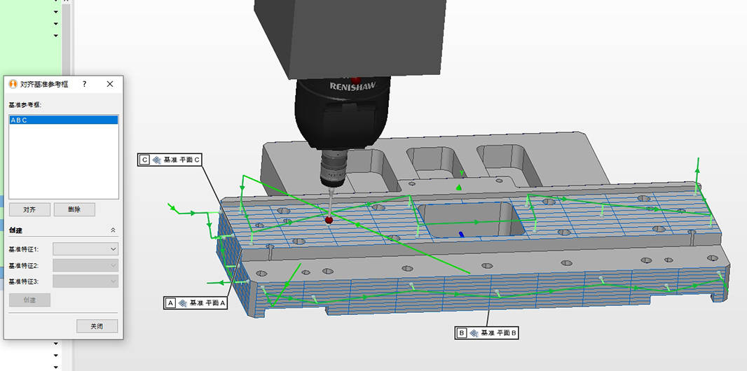Click the orange app icon in dialog title

coord(13,84)
